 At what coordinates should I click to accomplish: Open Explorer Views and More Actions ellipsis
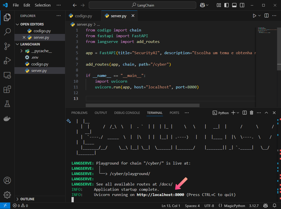(58, 16)
